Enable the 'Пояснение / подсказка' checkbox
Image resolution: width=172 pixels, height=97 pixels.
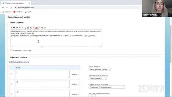pyautogui.click(x=11, y=50)
